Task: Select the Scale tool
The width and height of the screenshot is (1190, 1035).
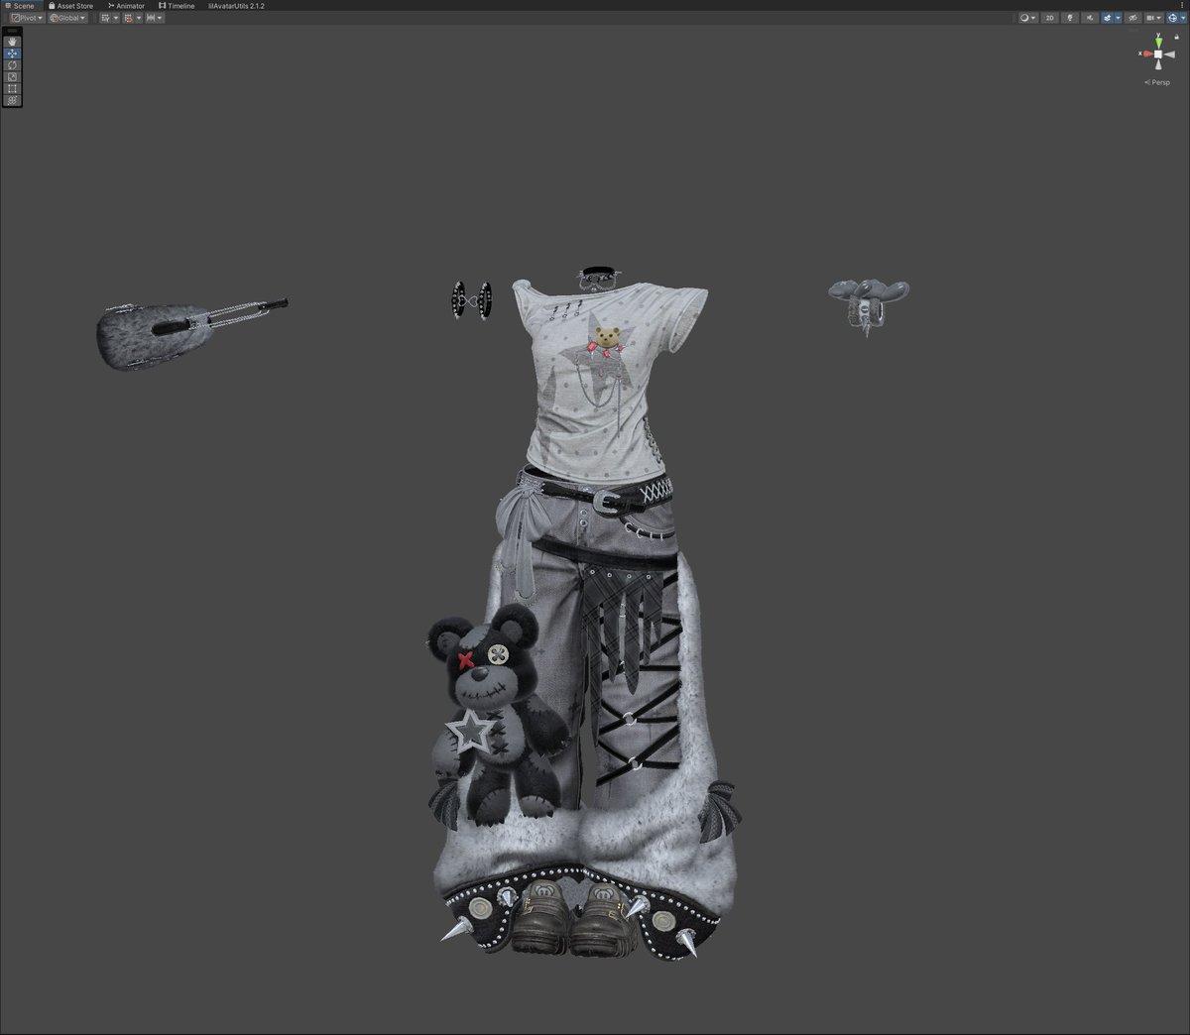Action: pos(12,77)
